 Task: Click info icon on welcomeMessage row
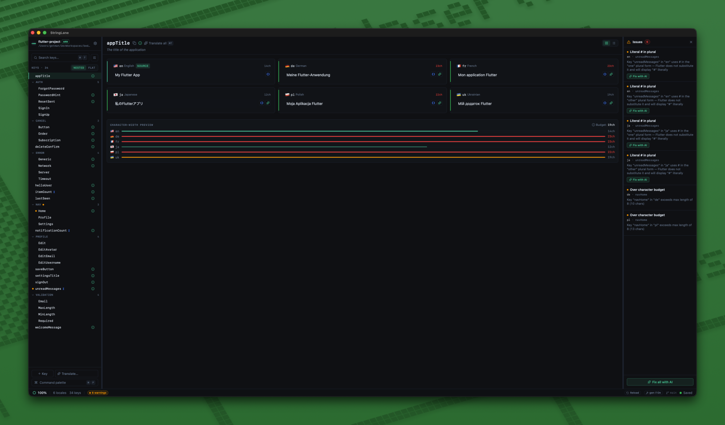tap(93, 327)
